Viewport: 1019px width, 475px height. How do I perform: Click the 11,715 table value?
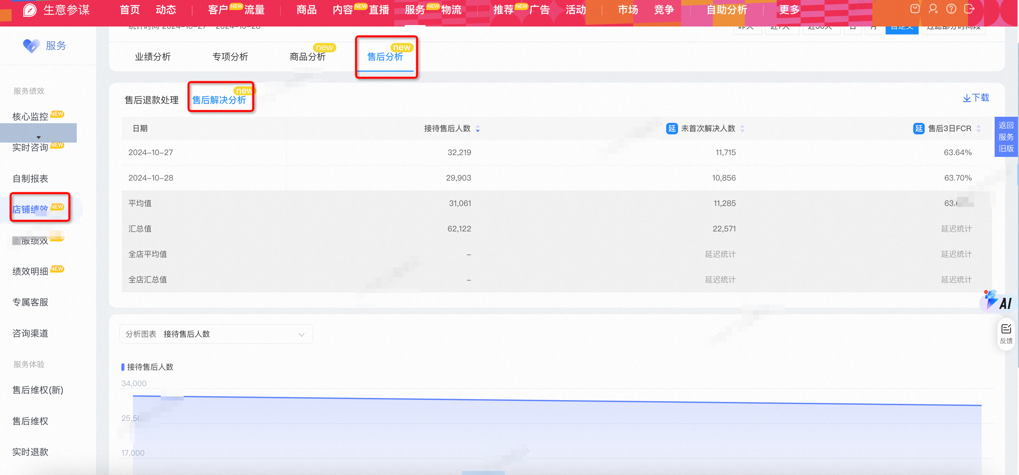[725, 153]
